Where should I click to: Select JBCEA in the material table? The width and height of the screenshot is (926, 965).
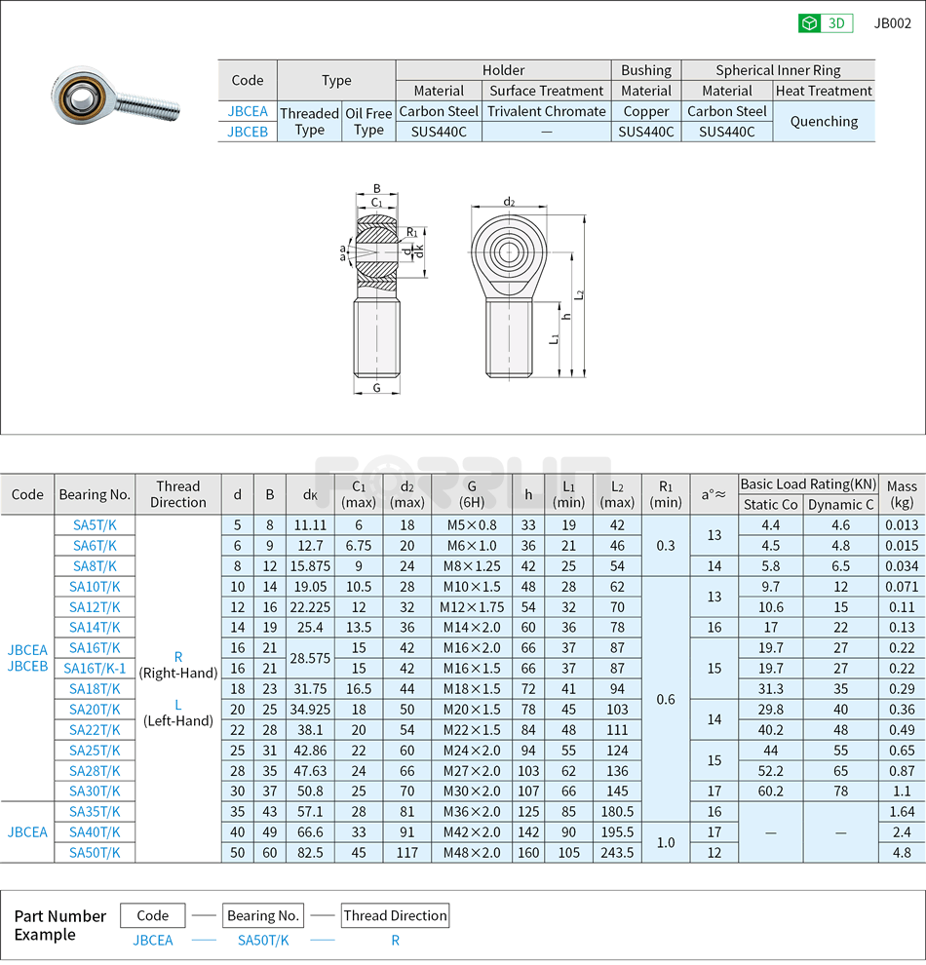[248, 111]
